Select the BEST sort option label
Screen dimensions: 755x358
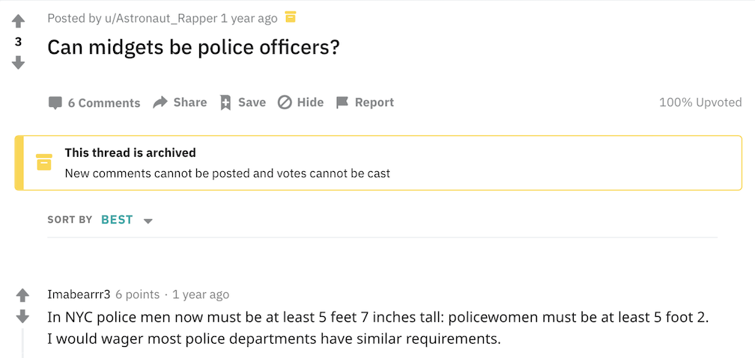pos(117,220)
